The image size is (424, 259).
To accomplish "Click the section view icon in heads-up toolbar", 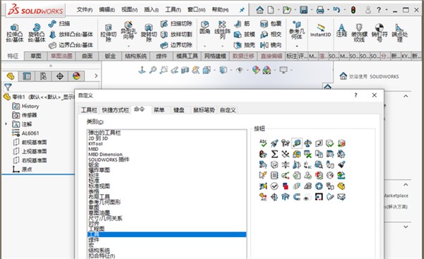I will [x=185, y=70].
